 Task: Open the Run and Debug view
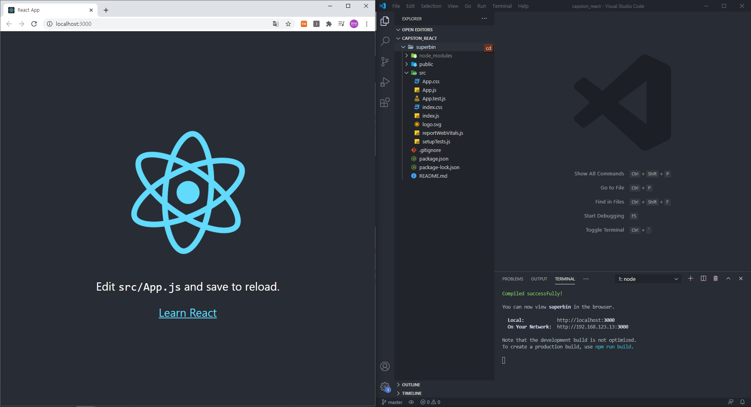(x=385, y=82)
